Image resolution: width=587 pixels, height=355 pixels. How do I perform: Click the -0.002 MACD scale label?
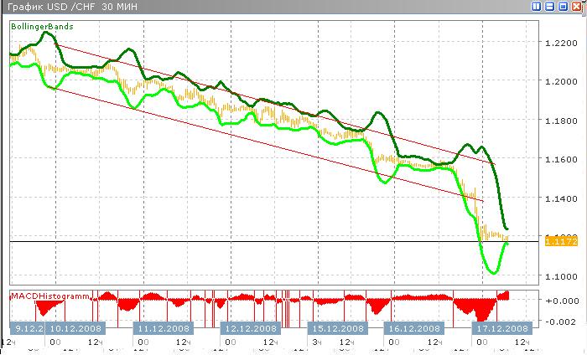click(x=559, y=322)
